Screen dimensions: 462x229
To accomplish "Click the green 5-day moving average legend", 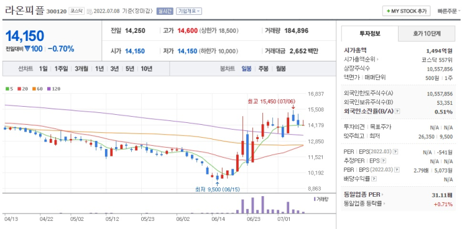I will (9, 89).
